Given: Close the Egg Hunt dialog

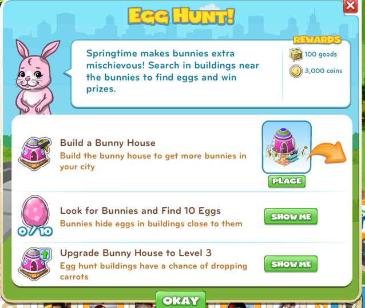Looking at the screenshot, I should point(351,6).
